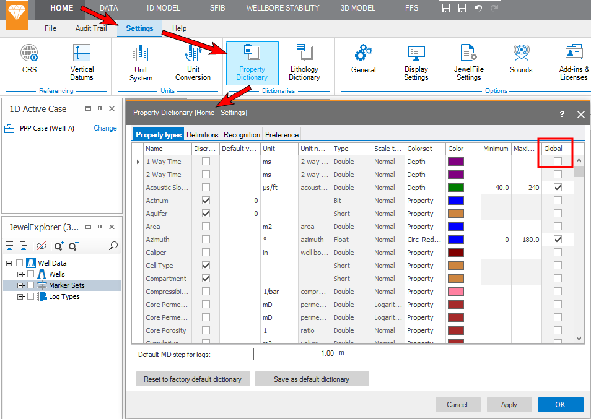
Task: Open JewelFile Settings
Action: 468,62
